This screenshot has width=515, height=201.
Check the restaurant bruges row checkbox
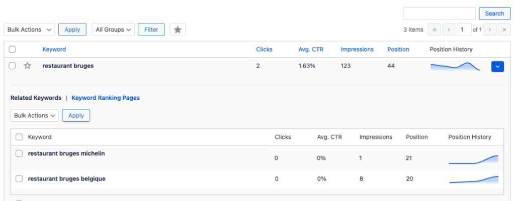click(12, 66)
